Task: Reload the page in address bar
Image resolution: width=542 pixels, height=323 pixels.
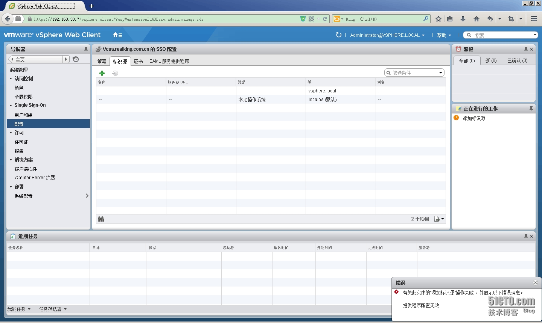Action: tap(325, 19)
